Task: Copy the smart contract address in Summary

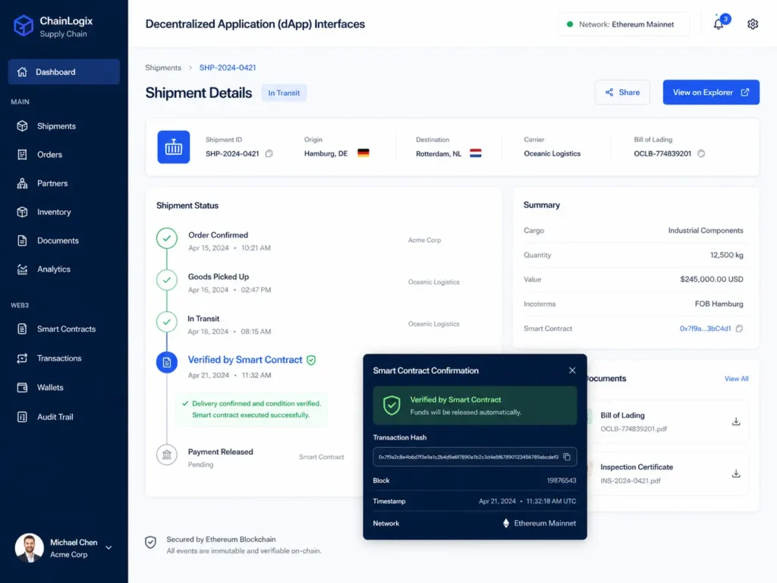Action: [739, 328]
